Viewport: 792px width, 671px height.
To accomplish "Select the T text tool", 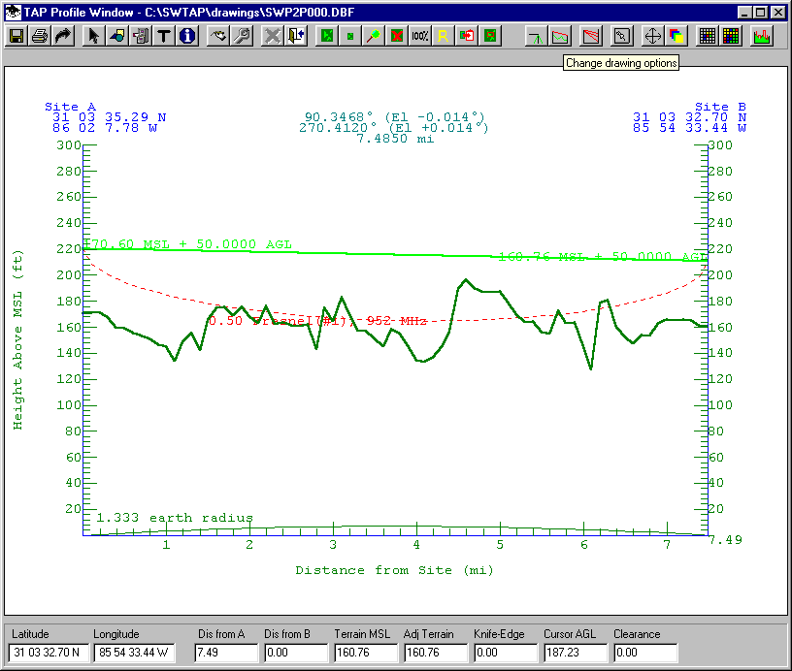I will tap(163, 36).
